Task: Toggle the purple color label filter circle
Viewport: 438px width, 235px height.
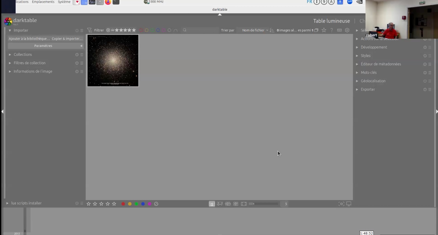Action: point(164,30)
